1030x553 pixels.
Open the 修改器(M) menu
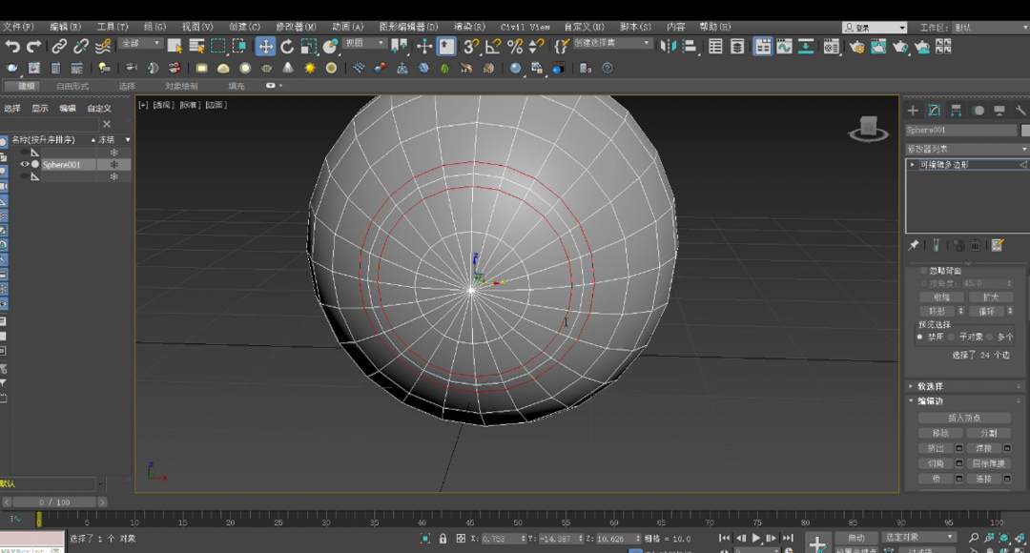click(x=297, y=27)
